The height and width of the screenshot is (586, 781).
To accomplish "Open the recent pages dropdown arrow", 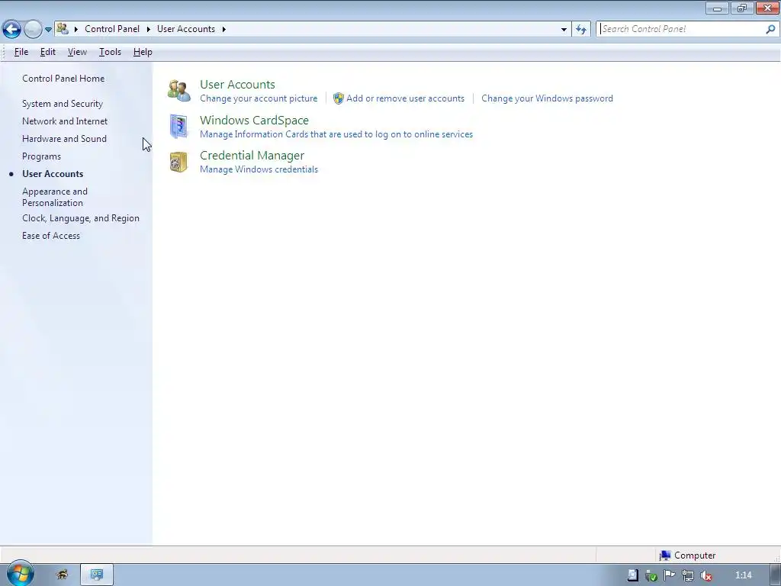I will point(48,30).
